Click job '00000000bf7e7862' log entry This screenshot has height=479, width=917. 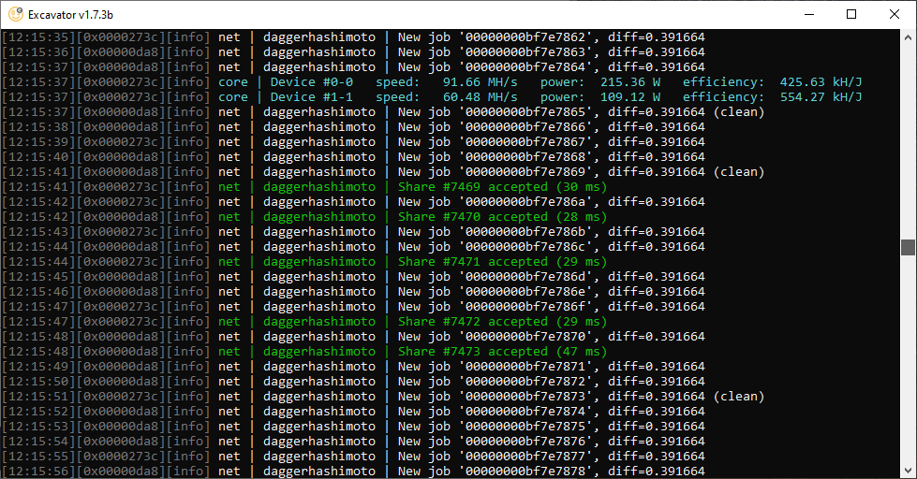click(525, 37)
